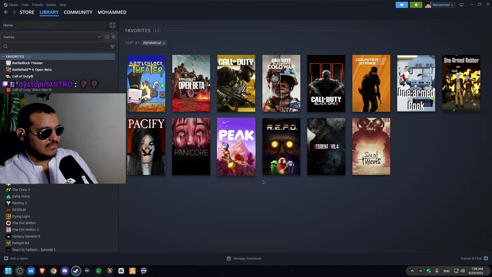Click the forward navigation arrow
The height and width of the screenshot is (277, 492).
point(14,12)
